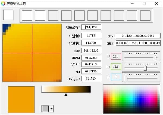
Task: Click the first empty saved-color slot in row
Action: coord(27,16)
